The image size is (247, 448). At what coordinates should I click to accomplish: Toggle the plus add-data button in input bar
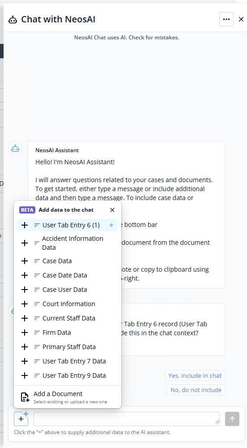(x=21, y=419)
